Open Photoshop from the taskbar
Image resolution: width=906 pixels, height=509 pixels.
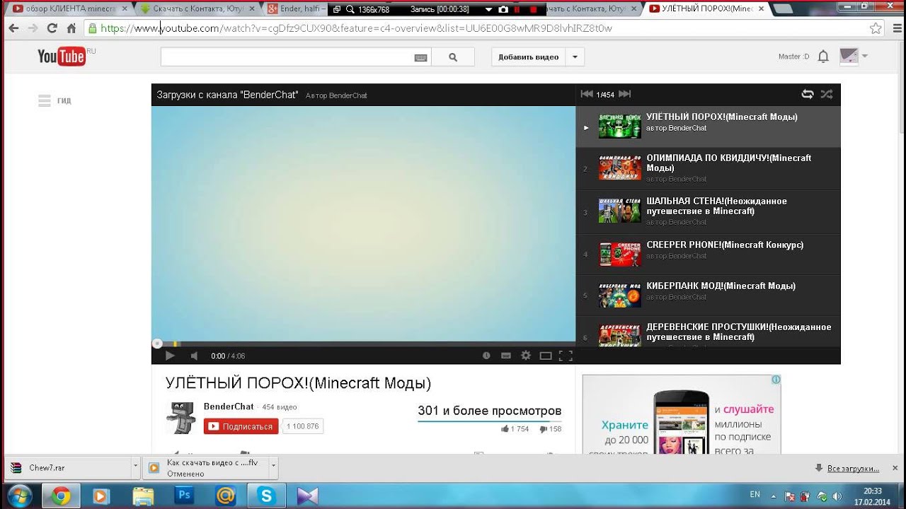pos(184,496)
